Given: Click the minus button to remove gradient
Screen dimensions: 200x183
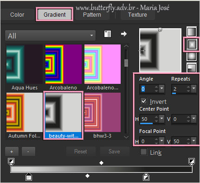Looking at the screenshot, I should pyautogui.click(x=28, y=151).
